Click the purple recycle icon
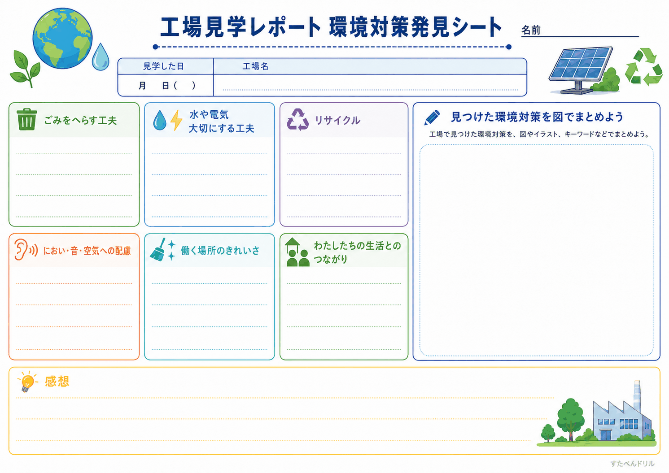The width and height of the screenshot is (669, 473). click(x=297, y=119)
